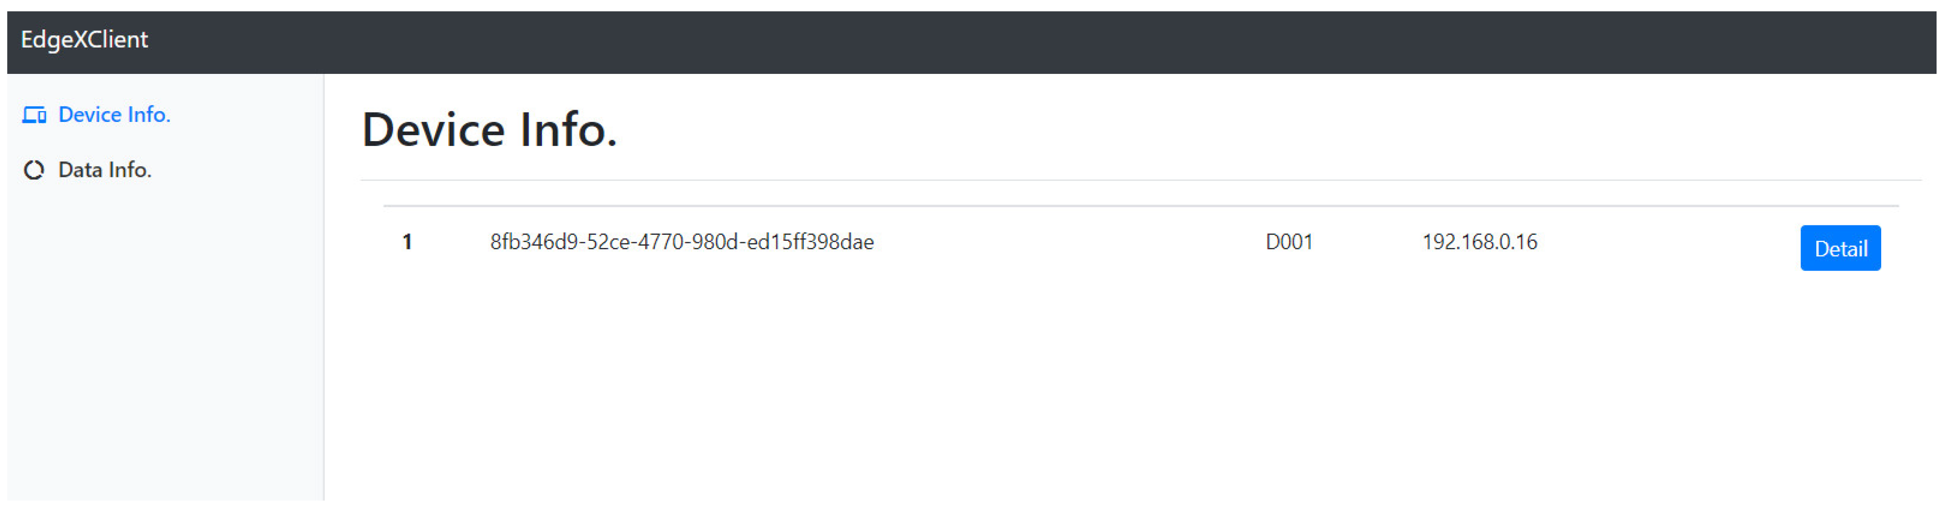This screenshot has height=516, width=1947.
Task: Click the large Device Info page heading
Action: coord(489,130)
